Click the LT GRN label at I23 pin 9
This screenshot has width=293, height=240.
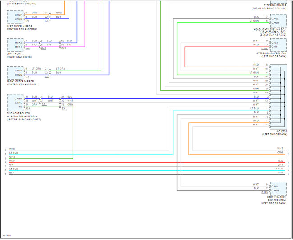coord(37,69)
